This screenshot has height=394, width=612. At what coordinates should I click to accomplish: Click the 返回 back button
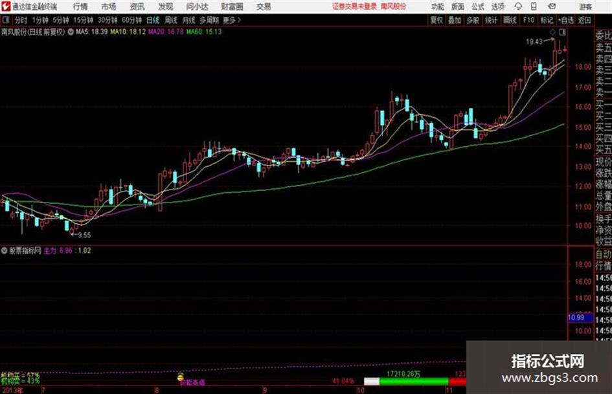pos(584,20)
